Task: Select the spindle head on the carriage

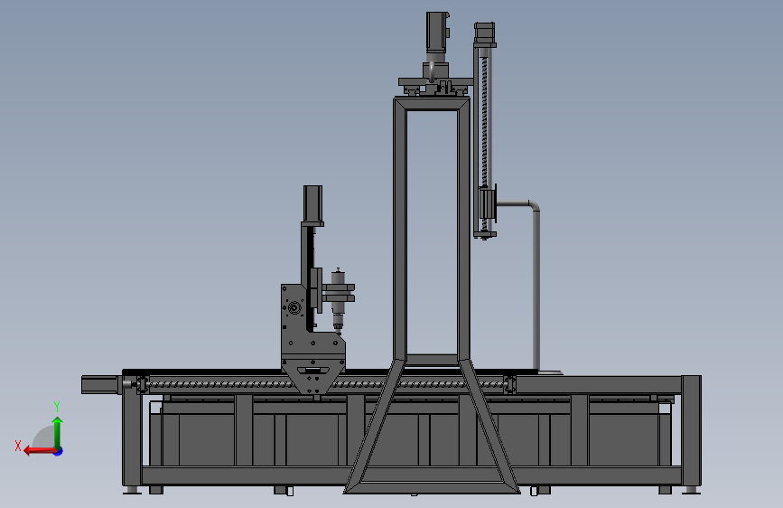Action: pos(338,302)
